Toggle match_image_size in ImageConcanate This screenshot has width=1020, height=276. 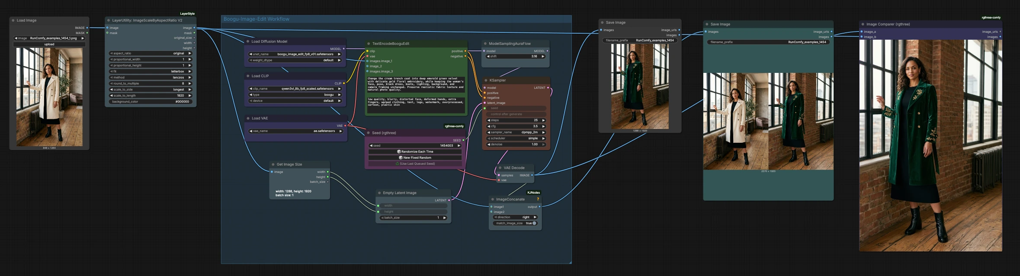tap(516, 223)
